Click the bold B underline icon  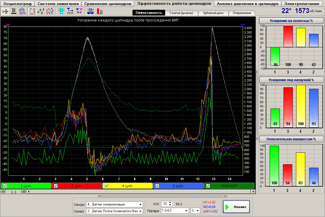pyautogui.click(x=14, y=11)
